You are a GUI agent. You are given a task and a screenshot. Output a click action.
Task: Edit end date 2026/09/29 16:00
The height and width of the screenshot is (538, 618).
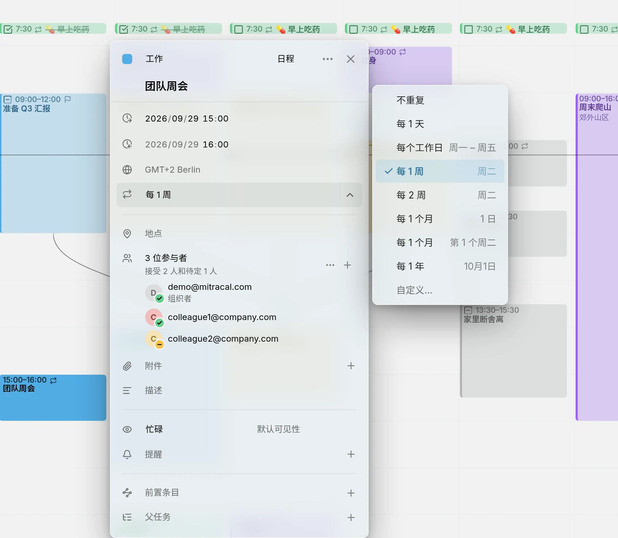[x=187, y=144]
